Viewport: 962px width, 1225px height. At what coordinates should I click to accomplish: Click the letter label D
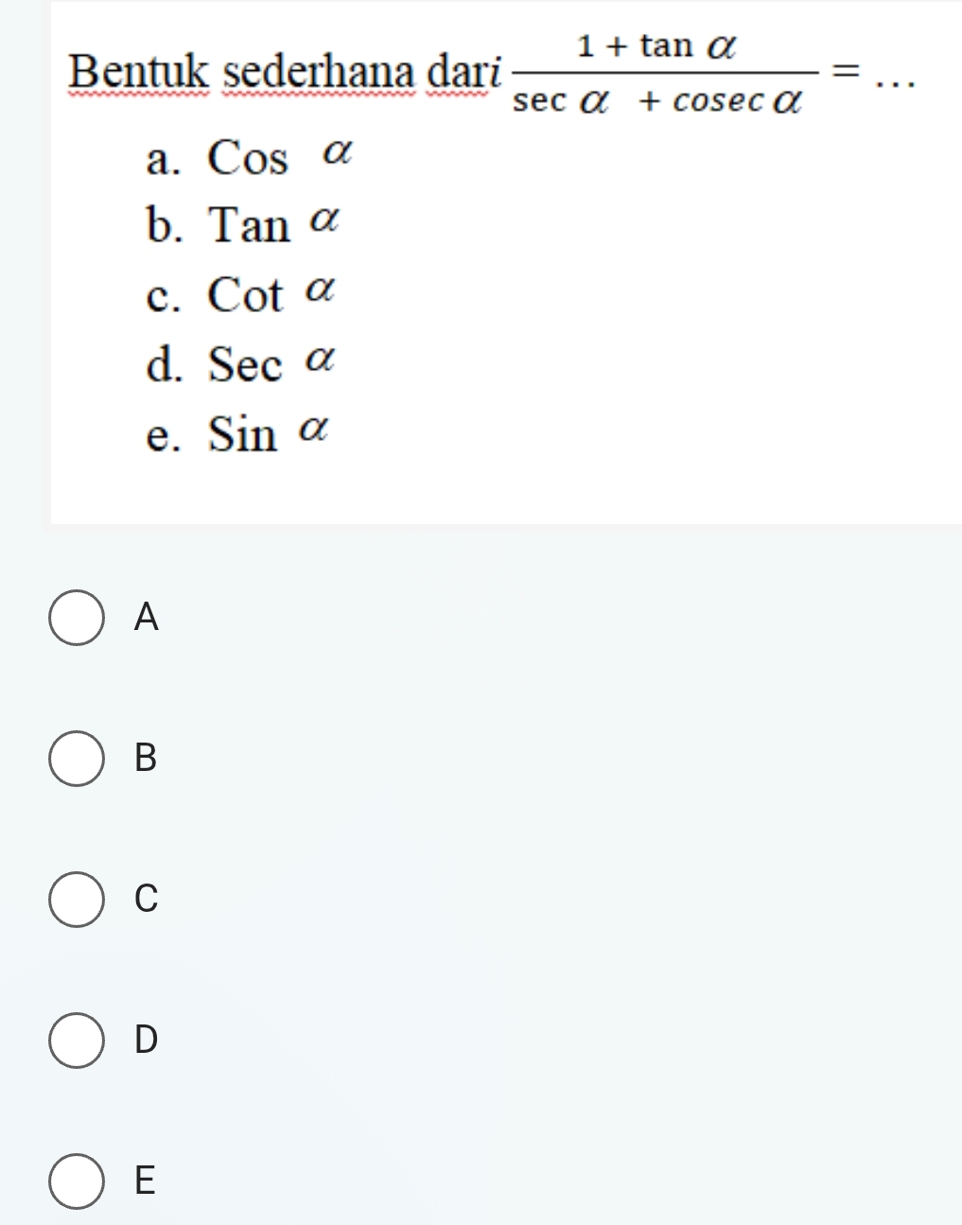(147, 1039)
